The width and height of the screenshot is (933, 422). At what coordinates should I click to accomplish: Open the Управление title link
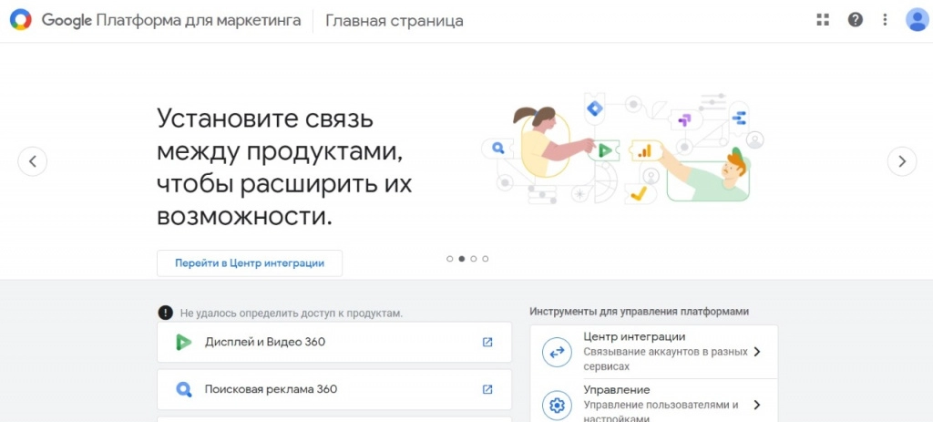coord(617,390)
